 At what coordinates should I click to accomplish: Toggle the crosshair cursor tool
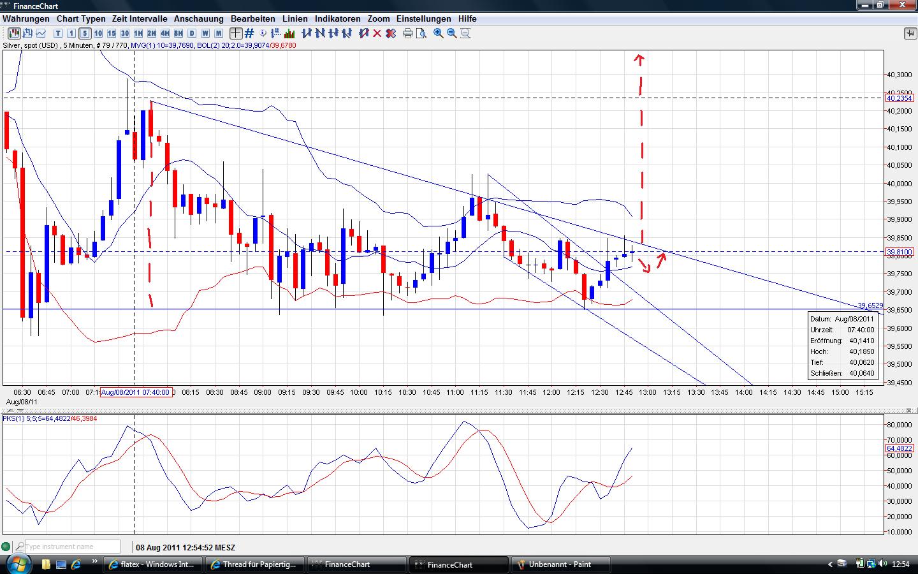(x=235, y=33)
